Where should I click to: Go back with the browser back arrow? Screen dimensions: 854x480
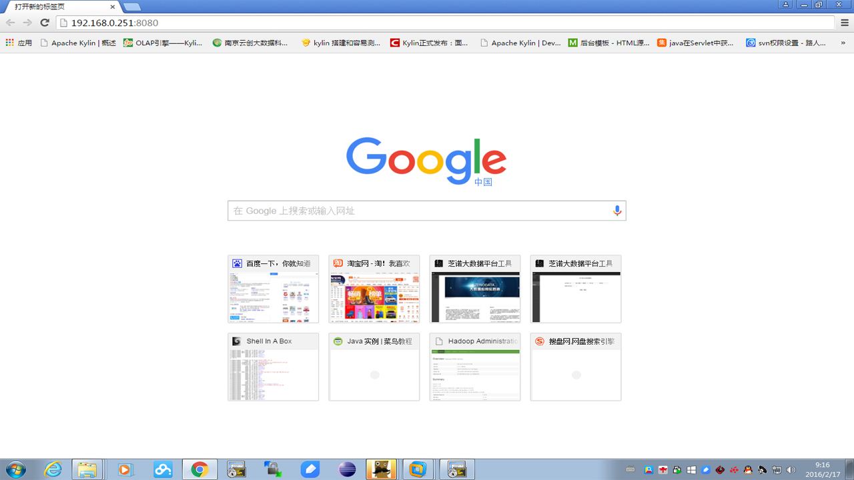11,23
